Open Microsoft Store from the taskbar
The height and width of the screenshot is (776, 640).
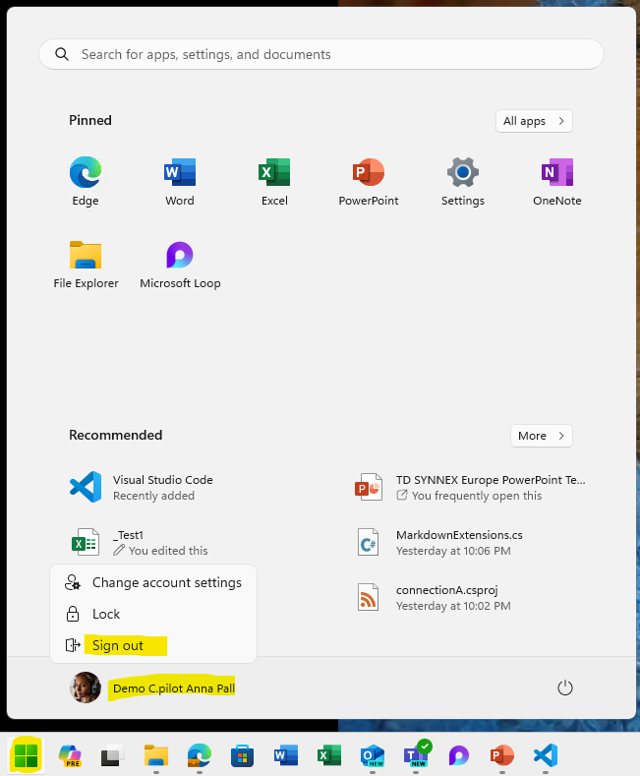coord(243,755)
